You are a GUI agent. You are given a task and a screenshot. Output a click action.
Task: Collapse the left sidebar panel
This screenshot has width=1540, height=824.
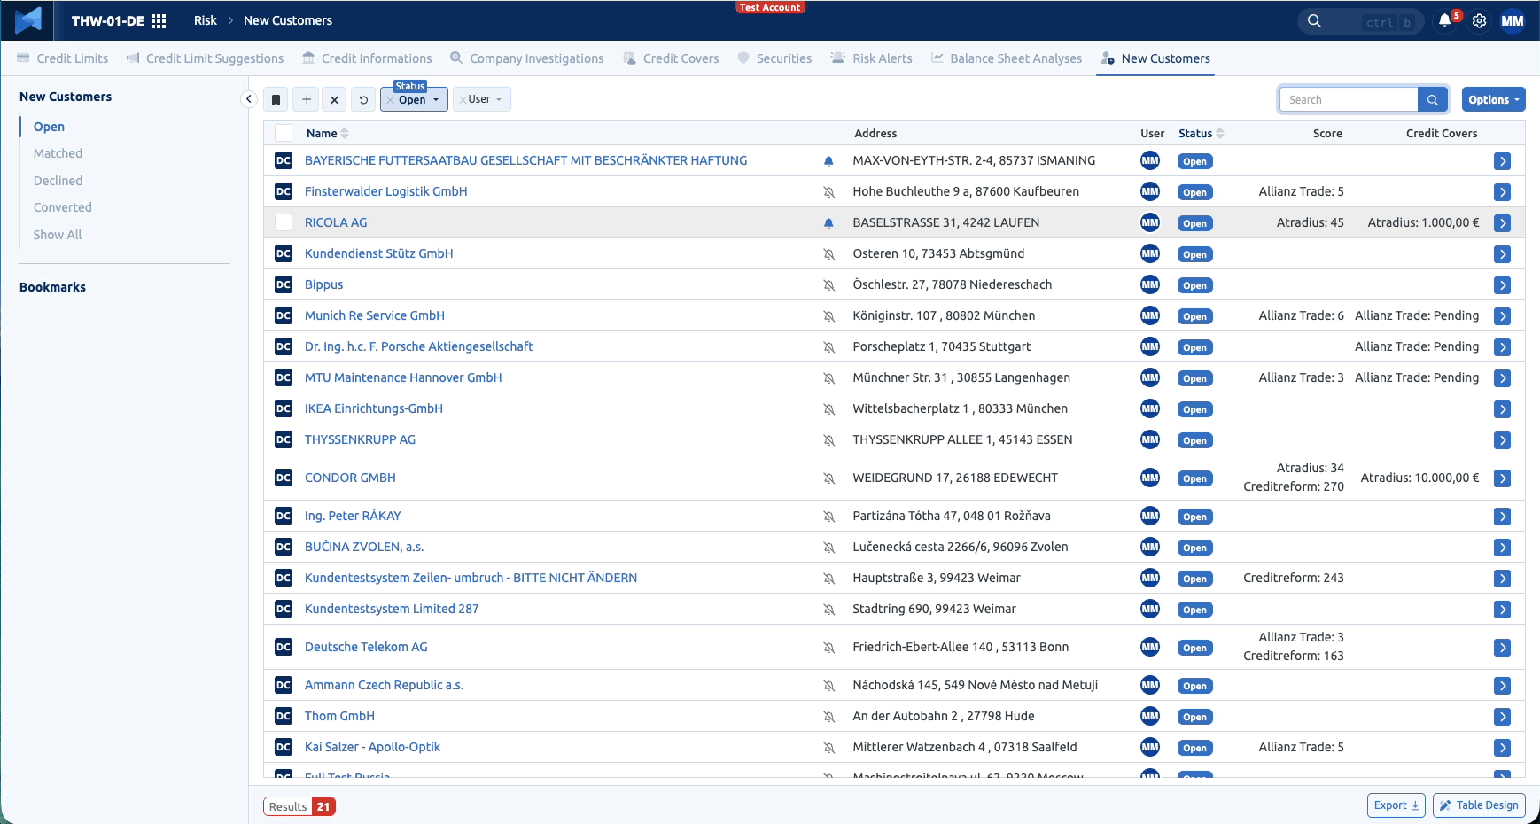[x=249, y=99]
